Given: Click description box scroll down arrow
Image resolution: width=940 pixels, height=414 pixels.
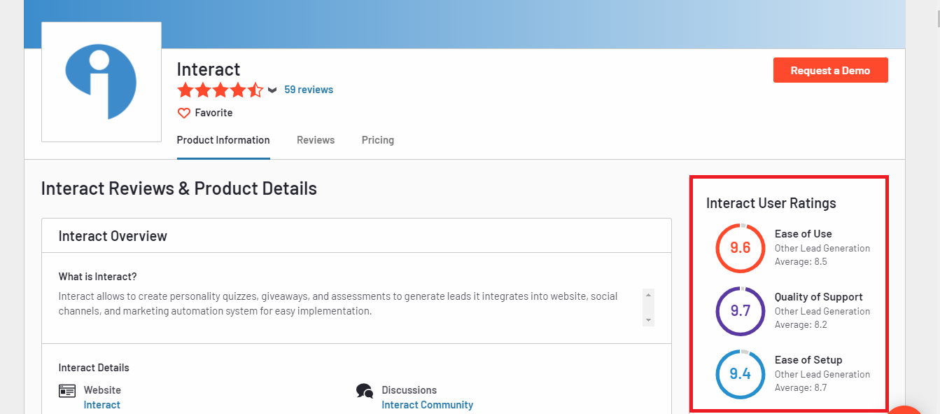Looking at the screenshot, I should tap(648, 320).
